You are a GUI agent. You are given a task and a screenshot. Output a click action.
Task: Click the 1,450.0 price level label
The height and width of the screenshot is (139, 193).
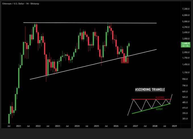(186, 65)
